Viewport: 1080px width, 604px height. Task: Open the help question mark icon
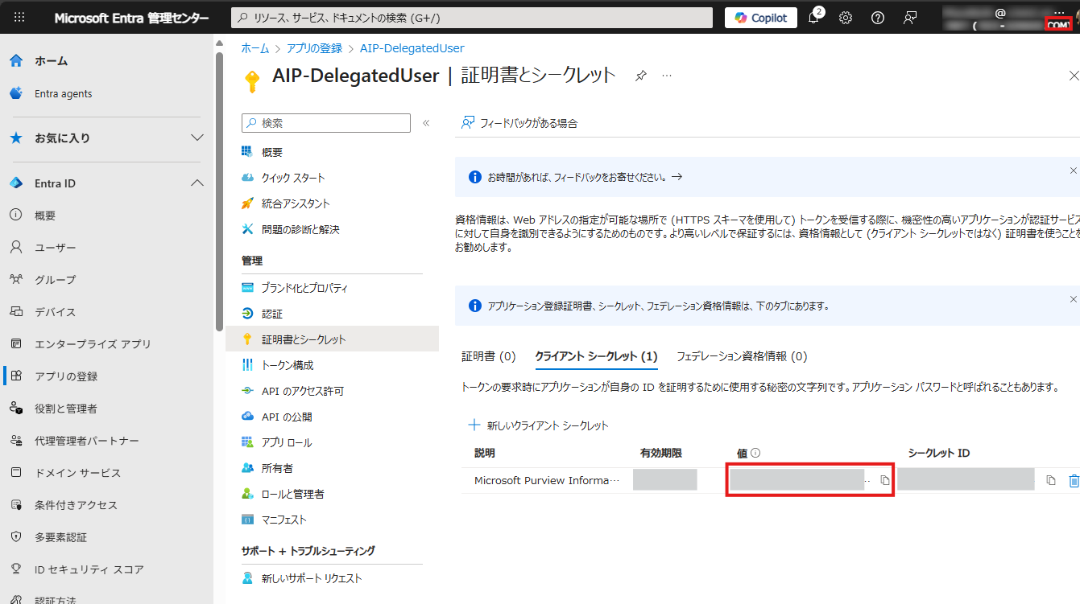tap(878, 18)
